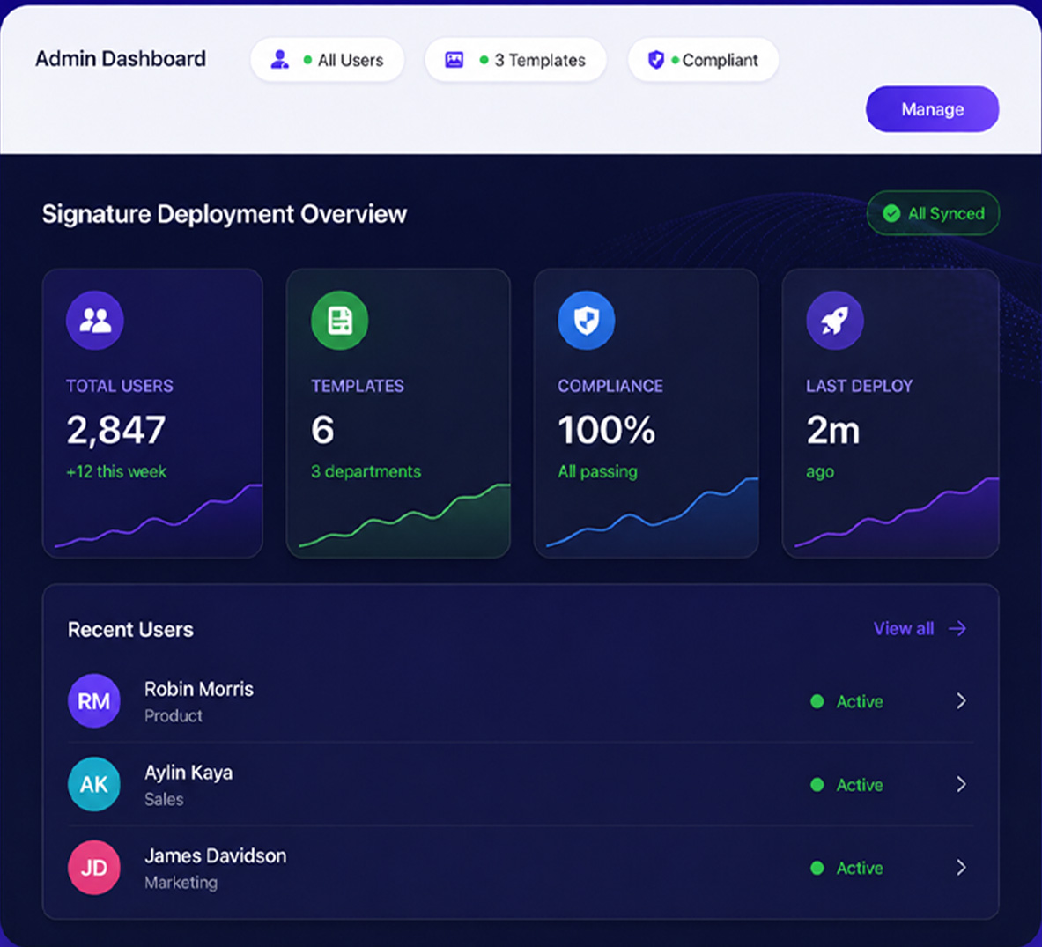Screen dimensions: 1042x947
Task: Click the All Synced status badge
Action: point(933,213)
